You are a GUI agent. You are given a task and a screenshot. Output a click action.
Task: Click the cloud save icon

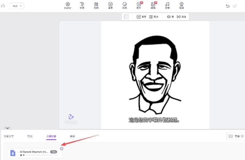(3, 6)
